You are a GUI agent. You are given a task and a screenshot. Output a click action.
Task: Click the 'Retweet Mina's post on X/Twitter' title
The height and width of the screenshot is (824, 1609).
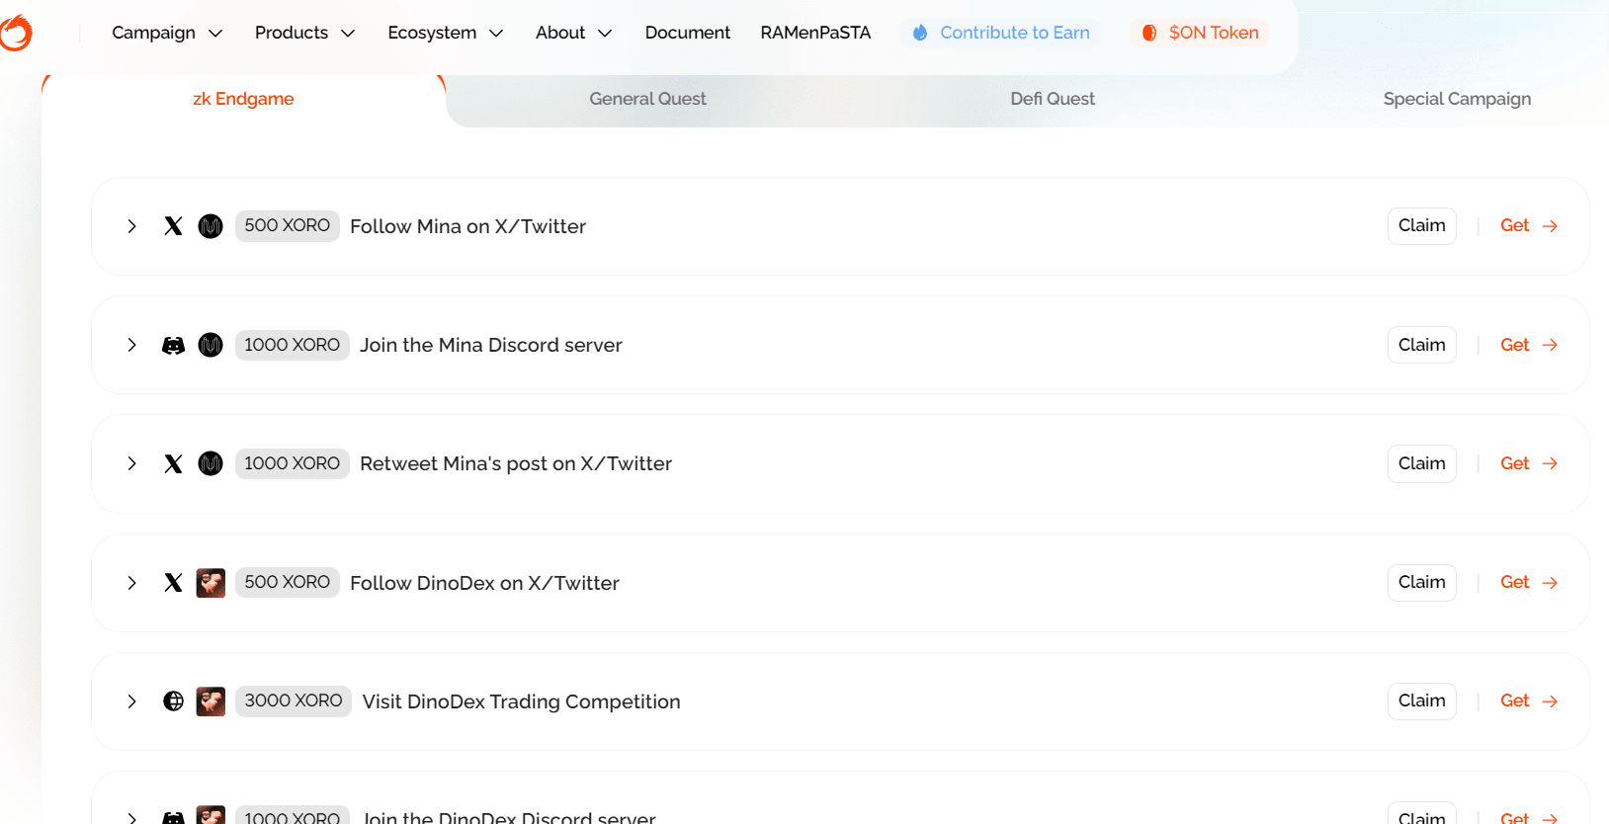click(516, 463)
